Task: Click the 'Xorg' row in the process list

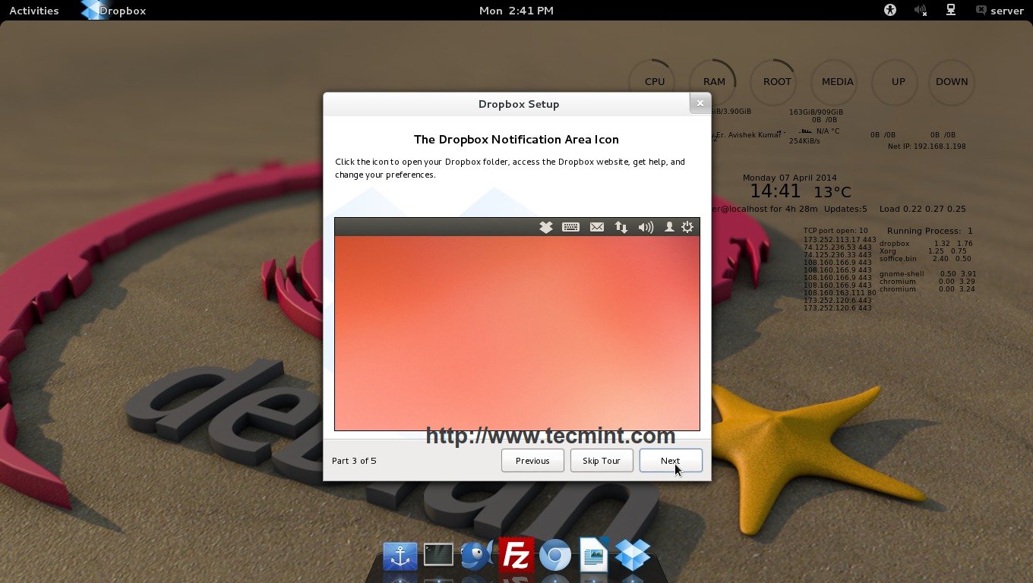Action: click(x=923, y=251)
